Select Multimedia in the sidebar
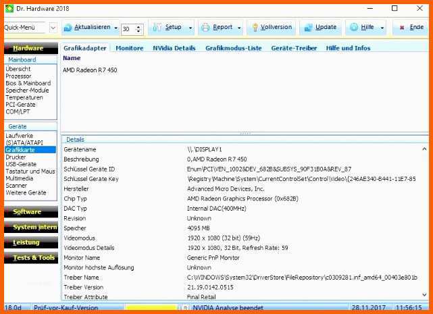 [x=20, y=178]
